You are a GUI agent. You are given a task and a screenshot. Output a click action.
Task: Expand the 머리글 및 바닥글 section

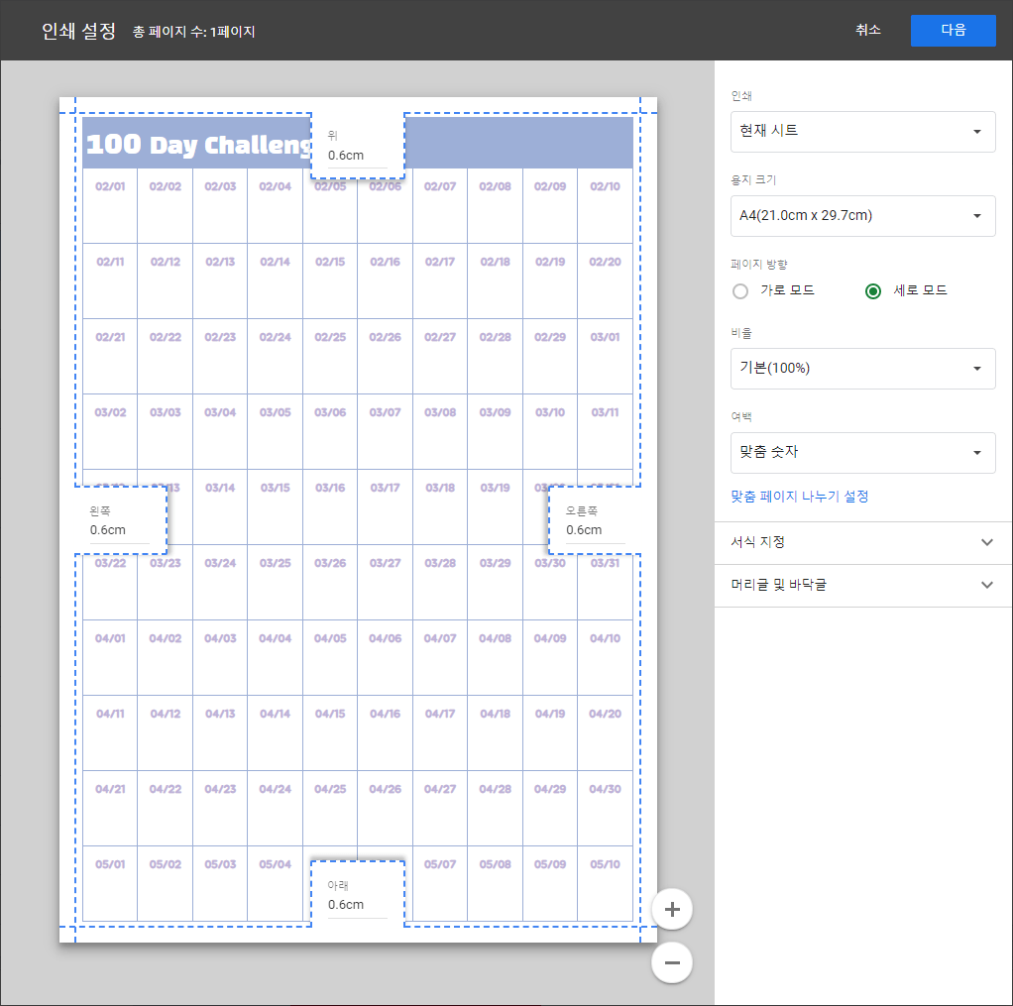[x=862, y=585]
